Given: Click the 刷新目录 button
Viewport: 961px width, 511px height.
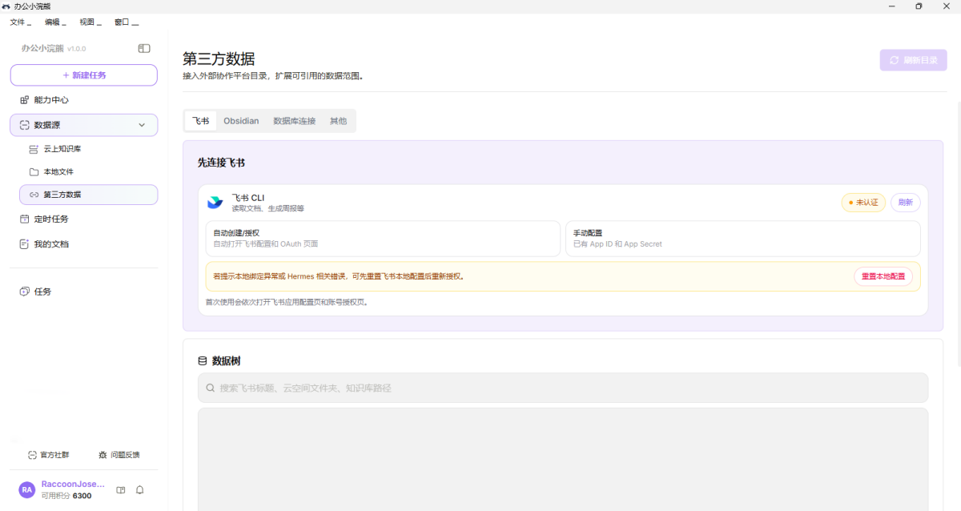Looking at the screenshot, I should tap(913, 60).
